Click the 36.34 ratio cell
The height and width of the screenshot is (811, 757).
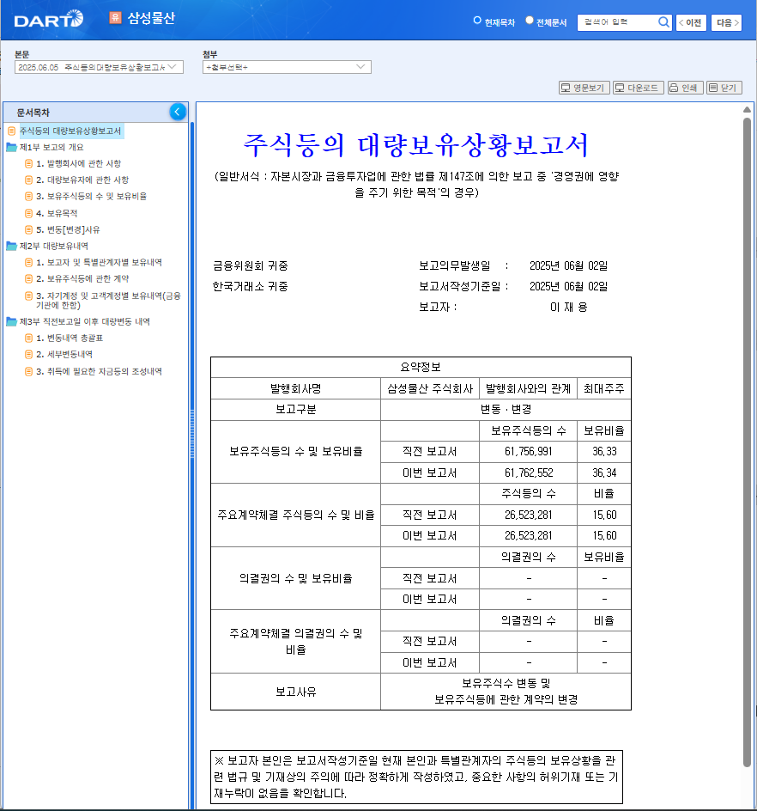coord(604,473)
